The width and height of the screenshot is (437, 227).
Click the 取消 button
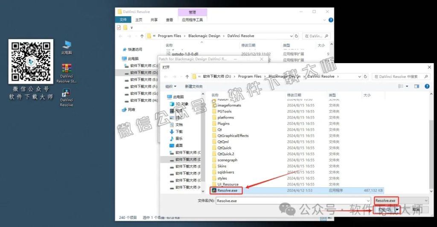click(x=416, y=210)
